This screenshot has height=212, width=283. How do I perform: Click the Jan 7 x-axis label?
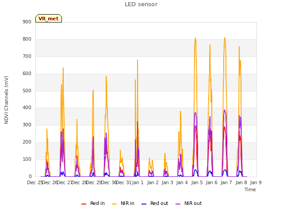(226, 182)
